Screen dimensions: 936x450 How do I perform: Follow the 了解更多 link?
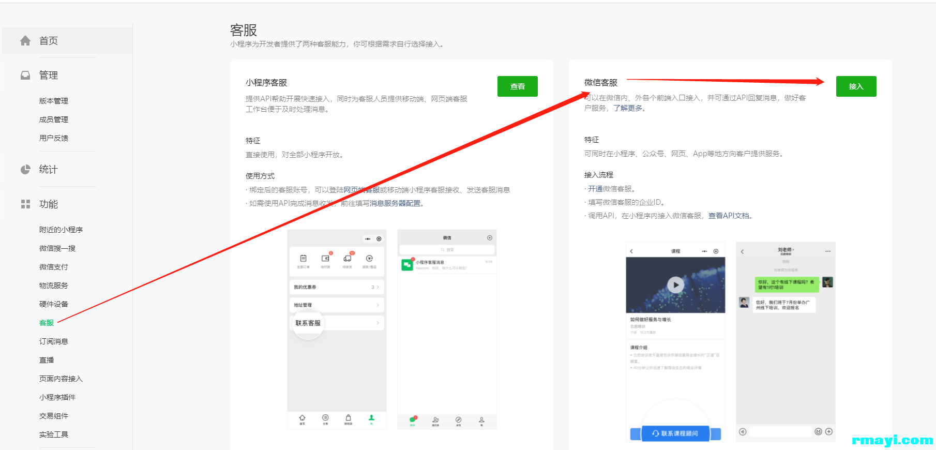(x=628, y=108)
